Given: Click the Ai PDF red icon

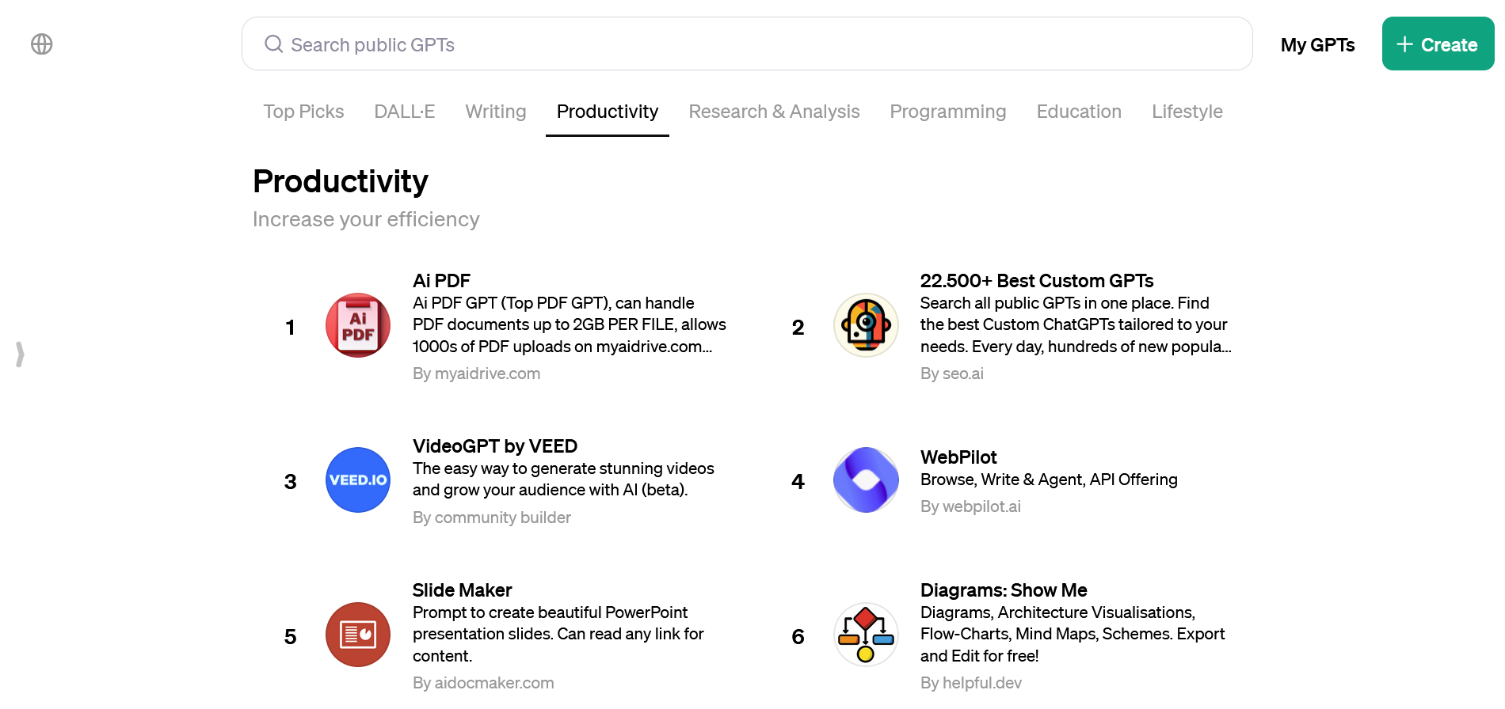Looking at the screenshot, I should [x=358, y=325].
